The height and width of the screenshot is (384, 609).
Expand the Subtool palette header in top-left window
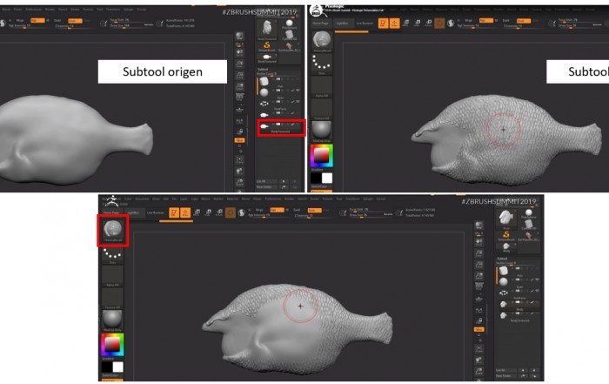click(x=264, y=69)
